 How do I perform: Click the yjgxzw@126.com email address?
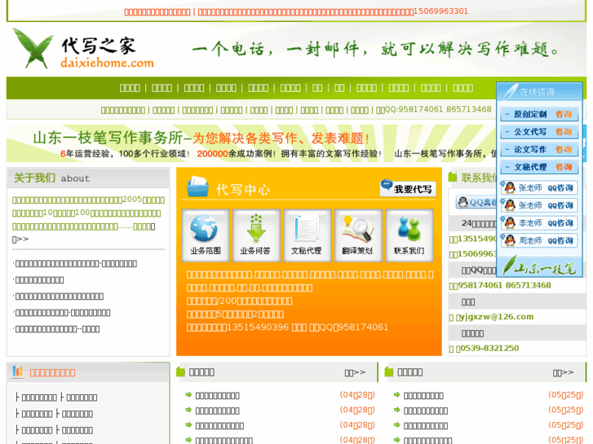(x=496, y=317)
